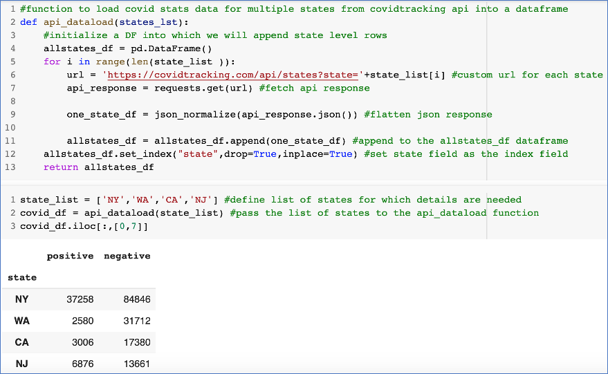Select the NJ row label
608x374 pixels.
tap(21, 364)
